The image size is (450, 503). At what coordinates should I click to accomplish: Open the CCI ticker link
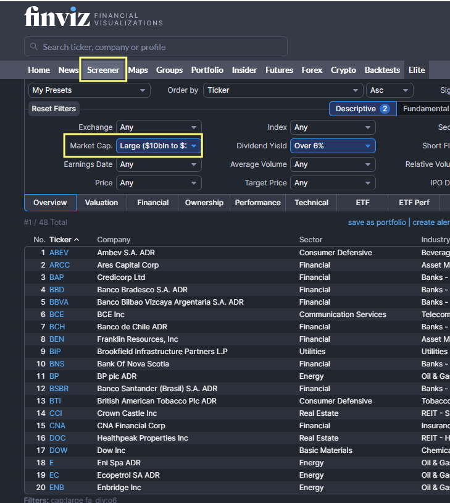[56, 413]
